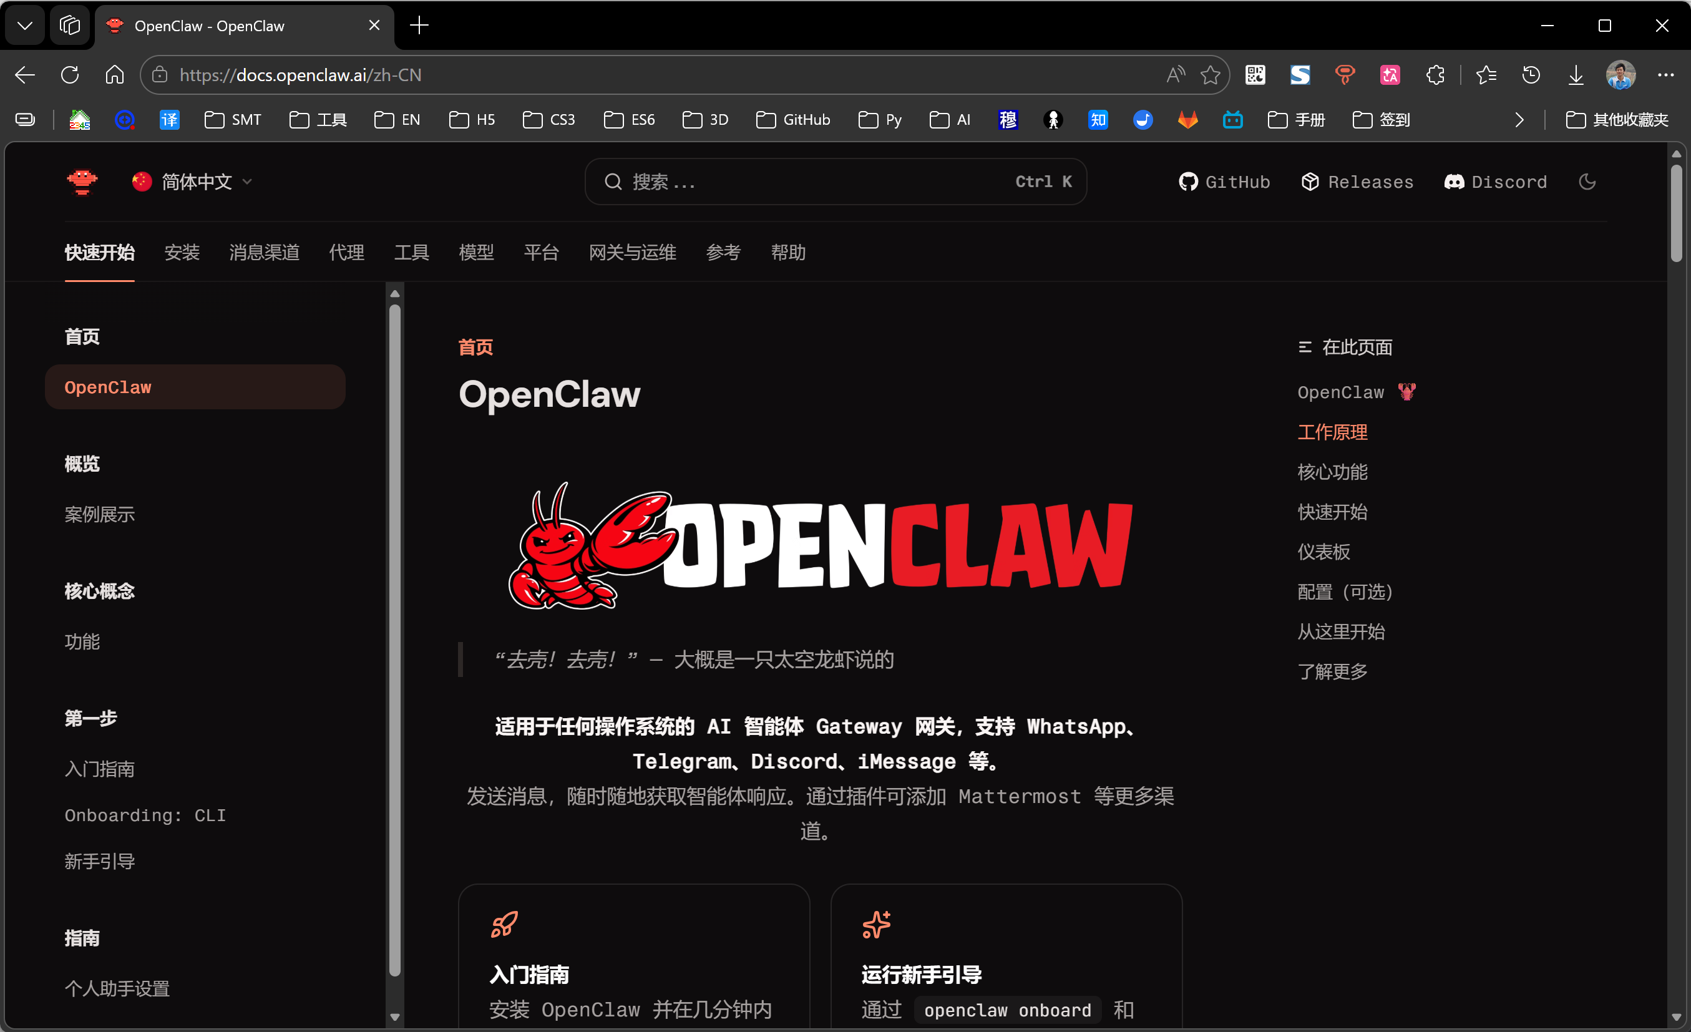Toggle dark/light mode moon icon
1691x1032 pixels.
(x=1587, y=182)
